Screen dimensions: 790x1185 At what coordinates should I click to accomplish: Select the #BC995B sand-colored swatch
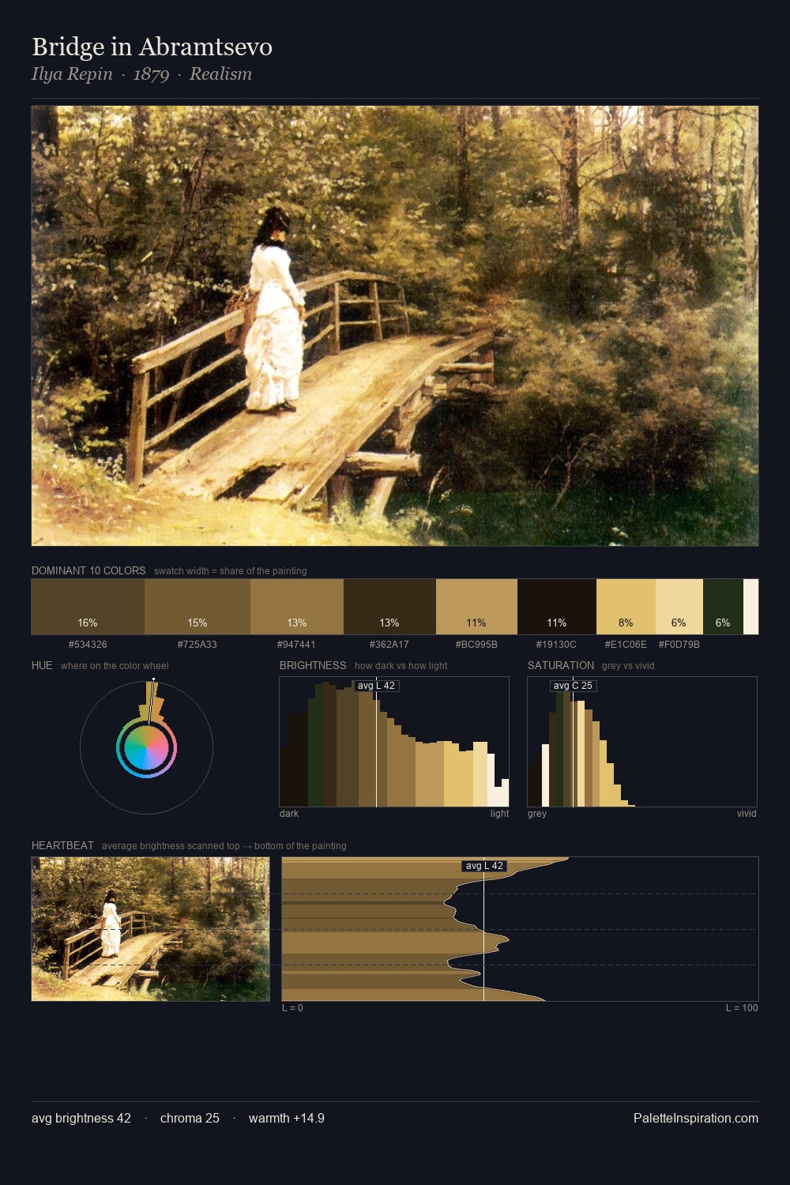pyautogui.click(x=476, y=607)
